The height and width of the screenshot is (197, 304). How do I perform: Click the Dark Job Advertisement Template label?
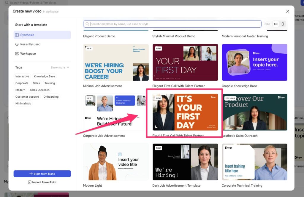tap(176, 185)
